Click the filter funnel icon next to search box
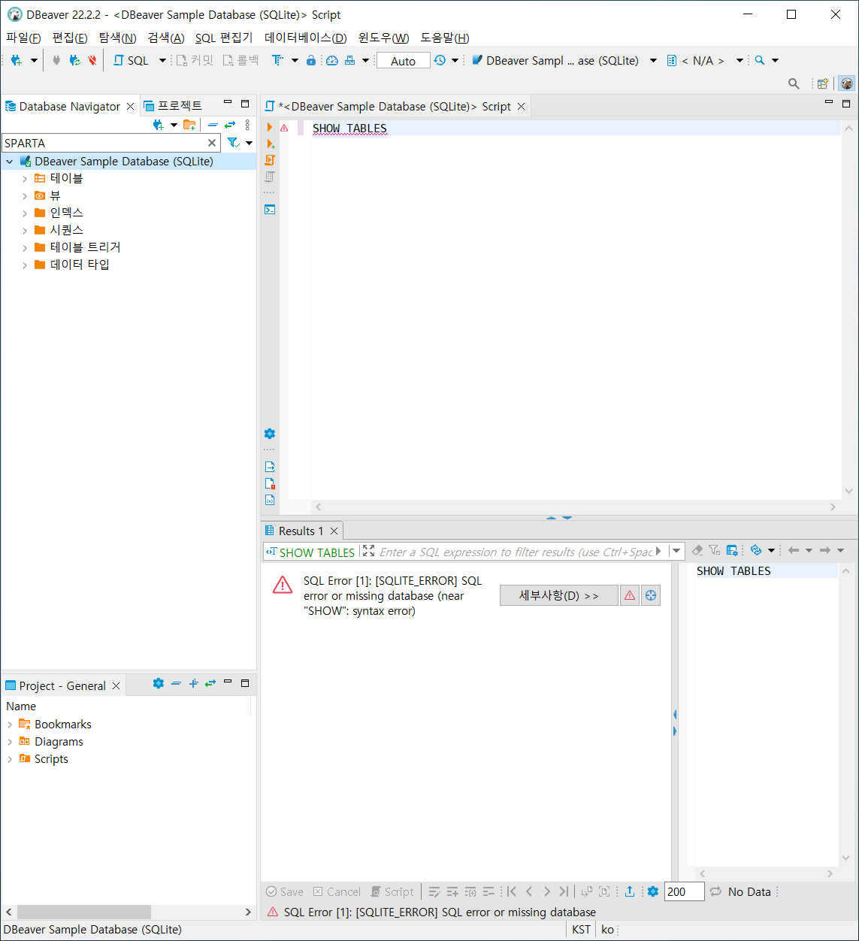Image resolution: width=859 pixels, height=941 pixels. [x=233, y=143]
